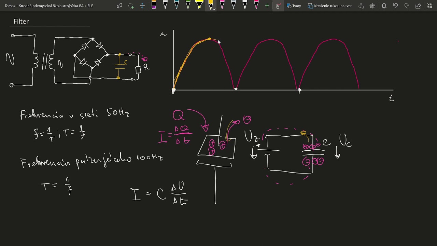Toggle Kreslenie rukou na tvar
Viewport: 437px width, 246px height.
[x=330, y=6]
